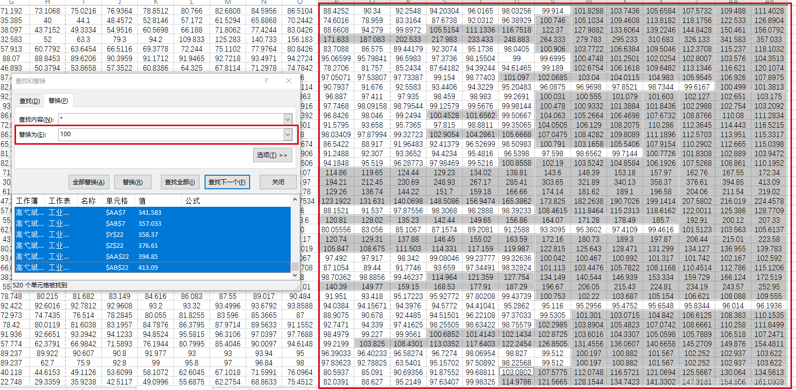
Task: Select spreadsheet cell 114.86
Action: tap(336, 173)
